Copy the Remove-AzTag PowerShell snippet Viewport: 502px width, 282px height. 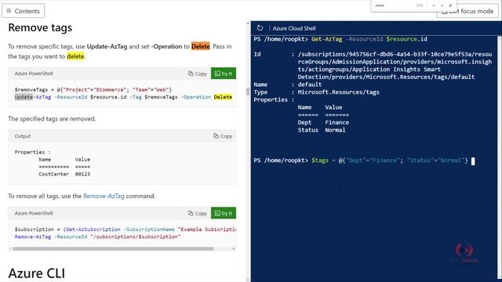[197, 213]
